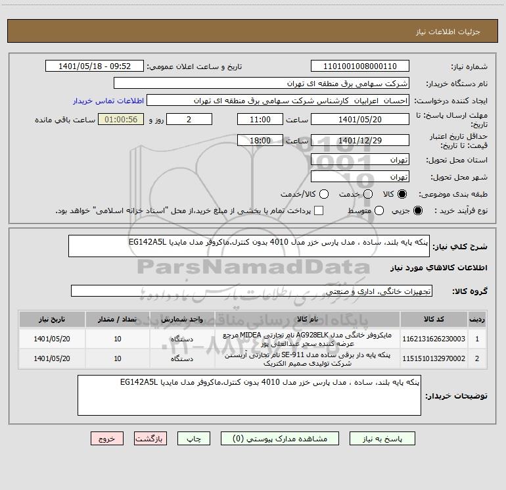Click product code 1162131626230003
506x490 pixels.
pyautogui.click(x=434, y=339)
